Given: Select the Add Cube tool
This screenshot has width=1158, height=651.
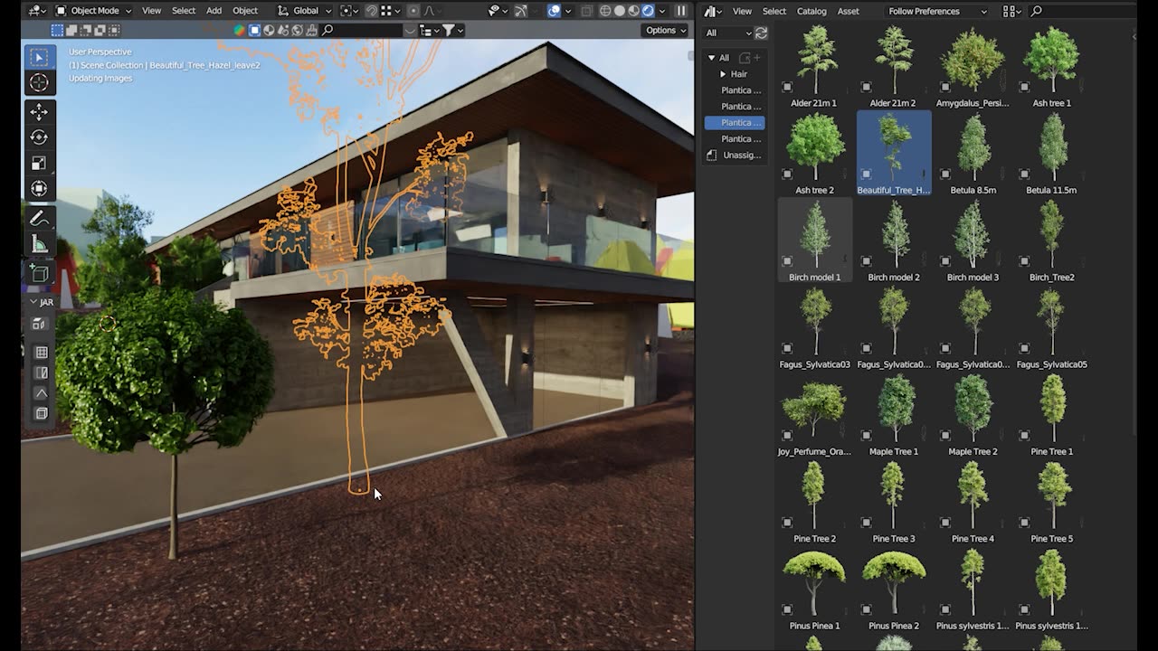Looking at the screenshot, I should (x=39, y=273).
